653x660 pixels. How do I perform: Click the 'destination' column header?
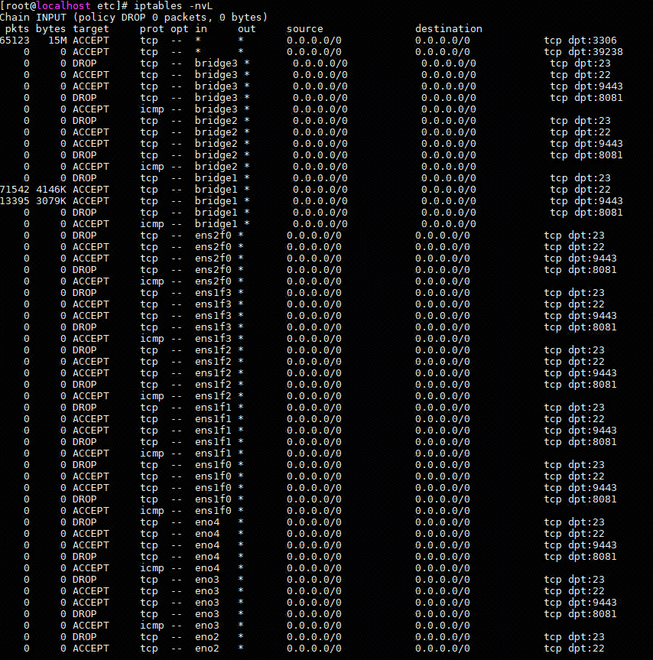tap(449, 28)
